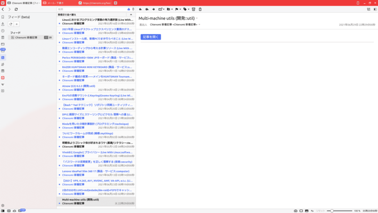This screenshot has width=378, height=213.
Task: Open the Atnow (G3) 0.2.2 entry
Action: point(96,88)
